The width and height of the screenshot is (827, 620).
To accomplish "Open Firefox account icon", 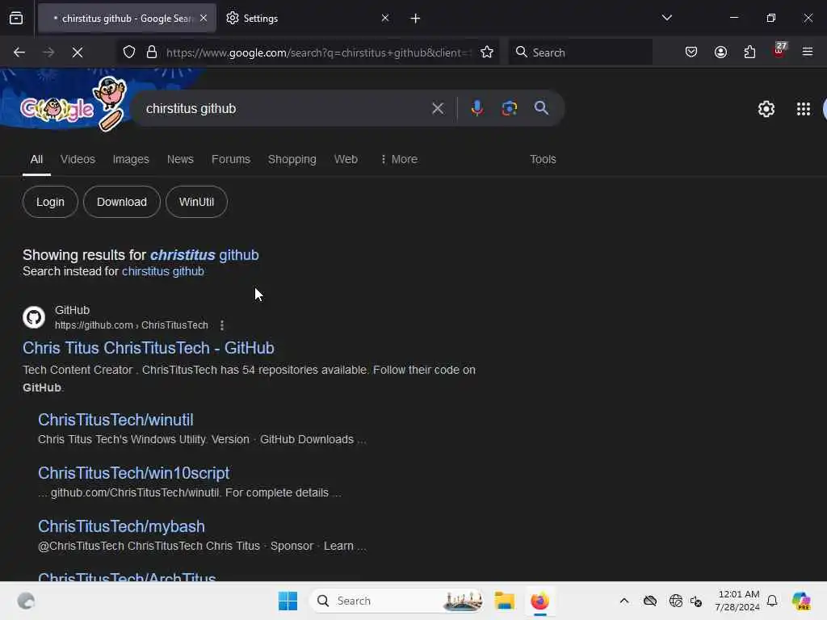I will [720, 52].
